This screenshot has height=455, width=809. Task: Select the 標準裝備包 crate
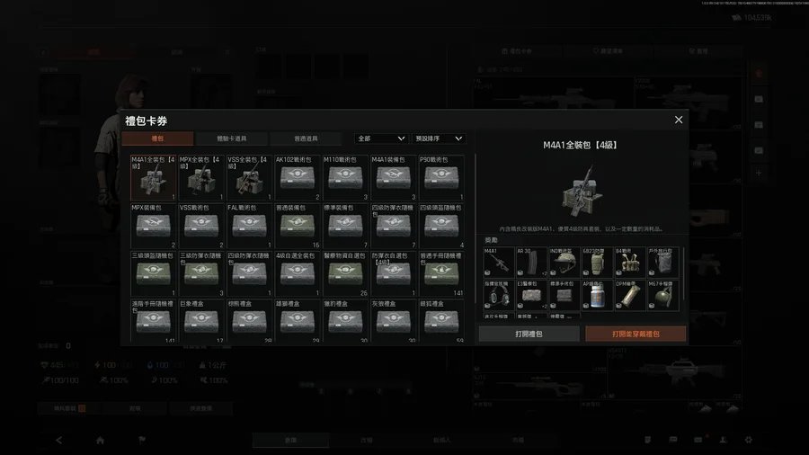click(x=345, y=226)
